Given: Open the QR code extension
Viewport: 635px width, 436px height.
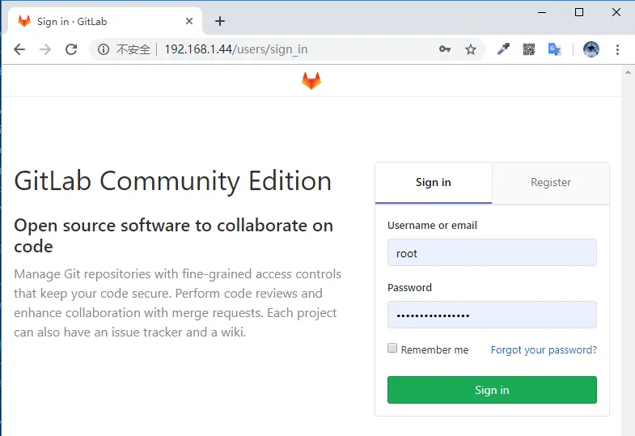Looking at the screenshot, I should coord(528,49).
